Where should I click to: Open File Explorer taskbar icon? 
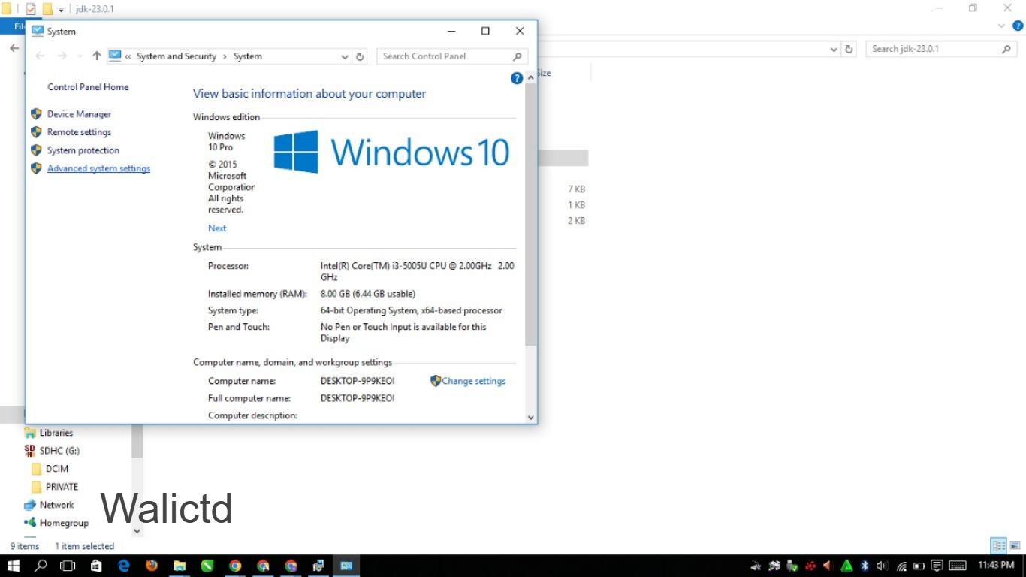pyautogui.click(x=180, y=566)
